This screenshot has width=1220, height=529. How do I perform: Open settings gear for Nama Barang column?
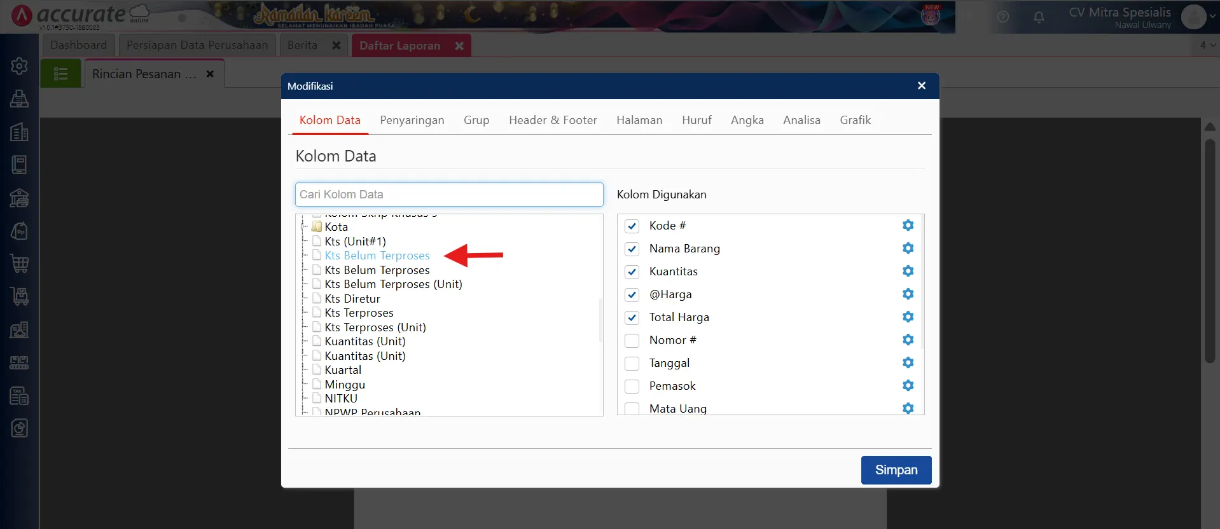(908, 249)
